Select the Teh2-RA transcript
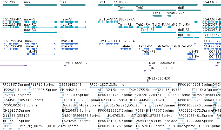 143,27
